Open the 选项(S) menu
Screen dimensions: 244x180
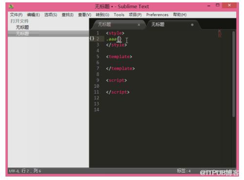51,15
